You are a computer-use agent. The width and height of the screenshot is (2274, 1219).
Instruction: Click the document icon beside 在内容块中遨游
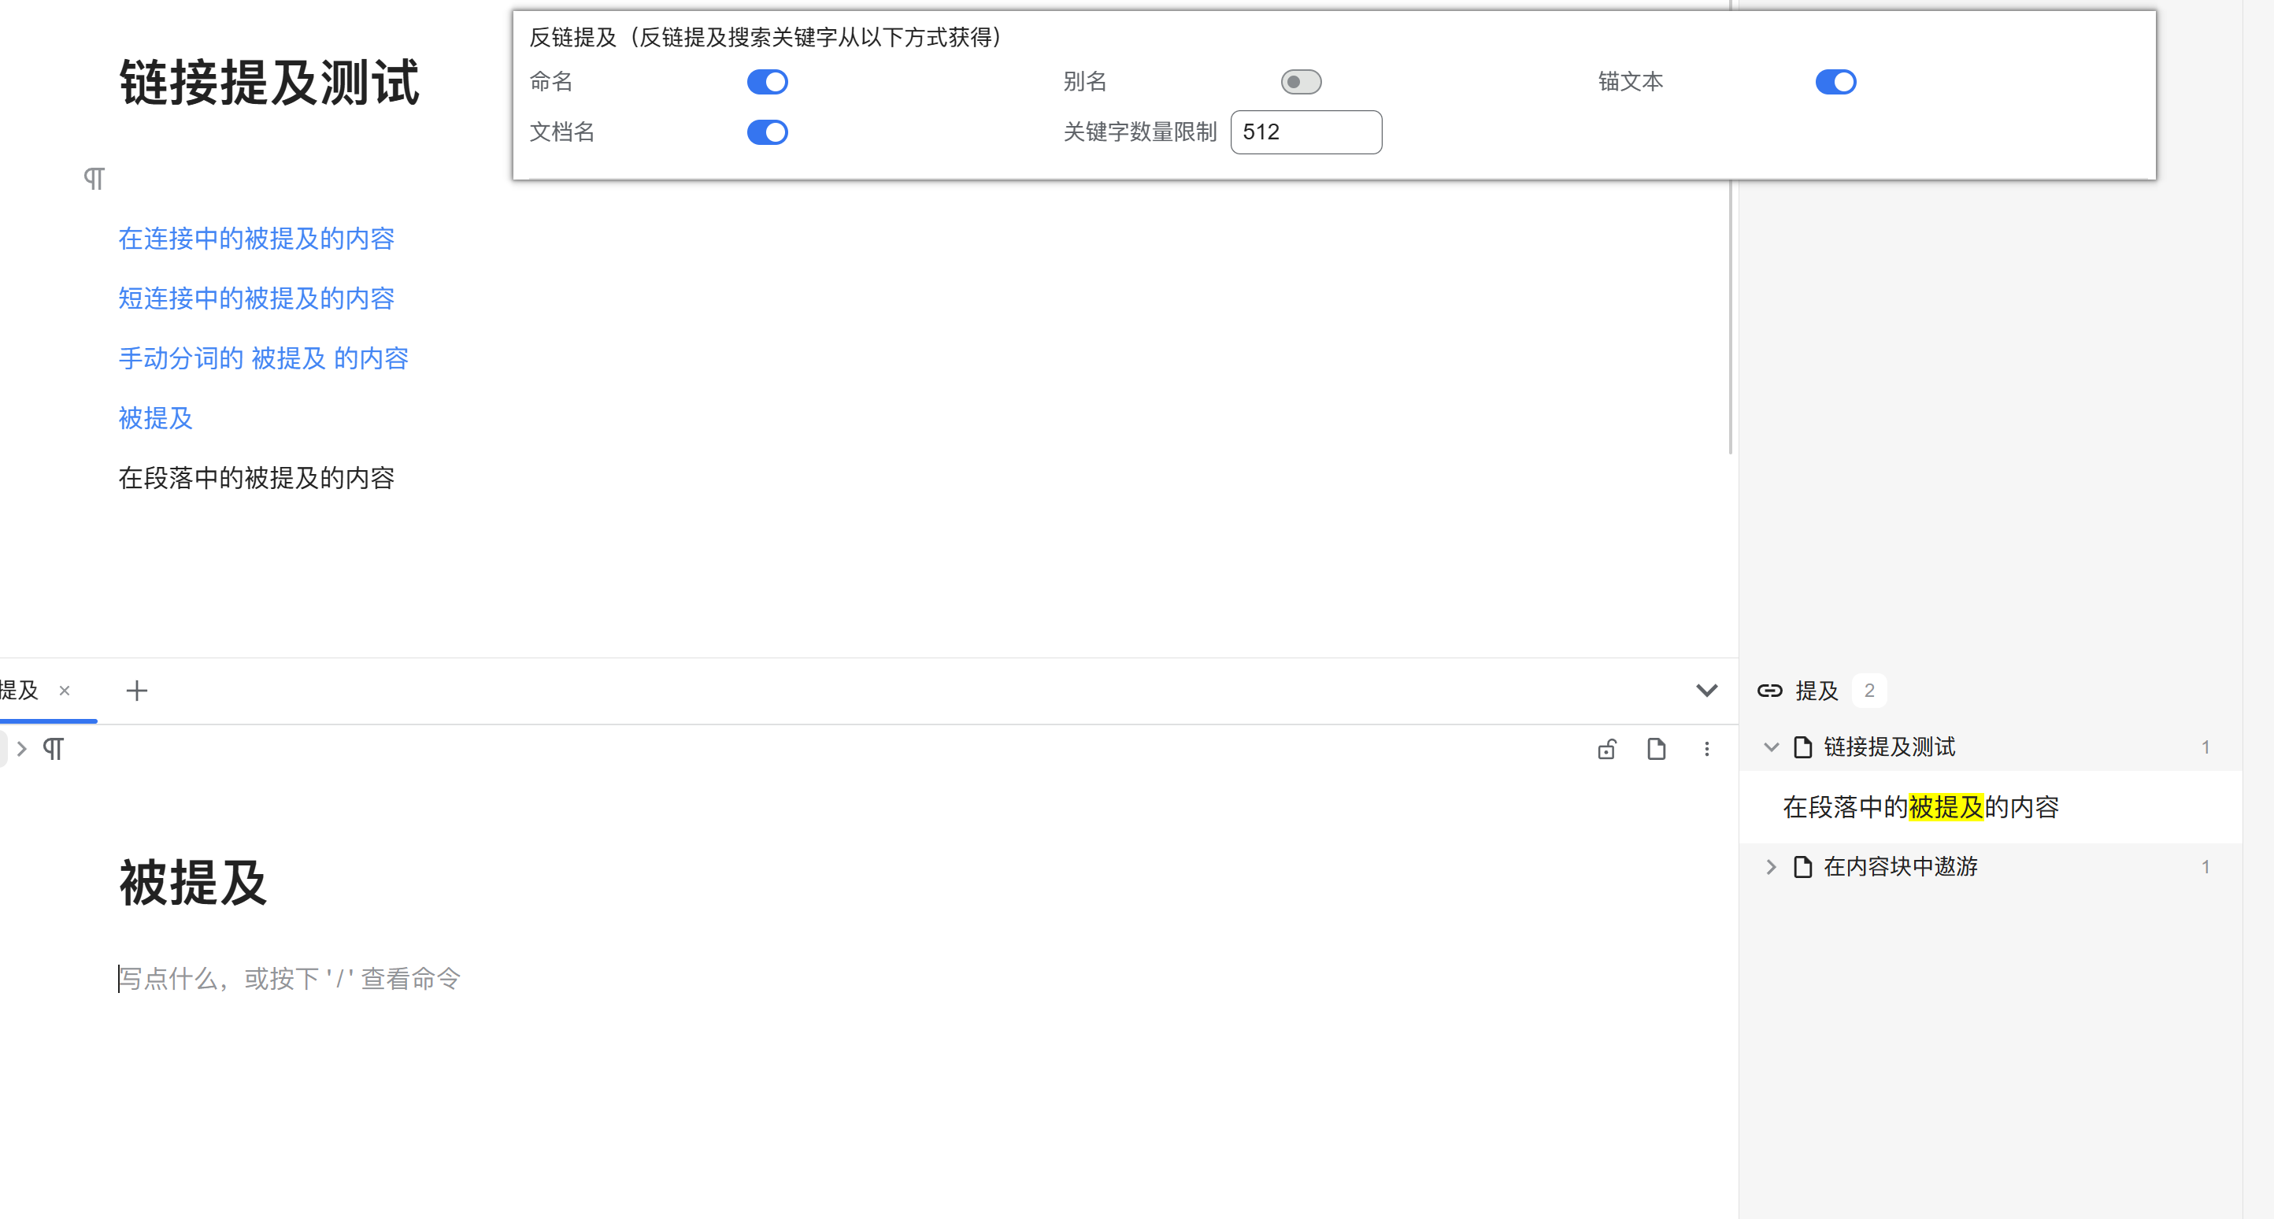[1802, 866]
